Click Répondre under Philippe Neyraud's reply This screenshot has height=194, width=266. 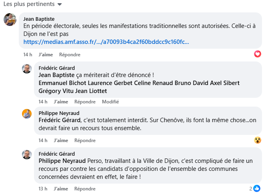(x=85, y=141)
